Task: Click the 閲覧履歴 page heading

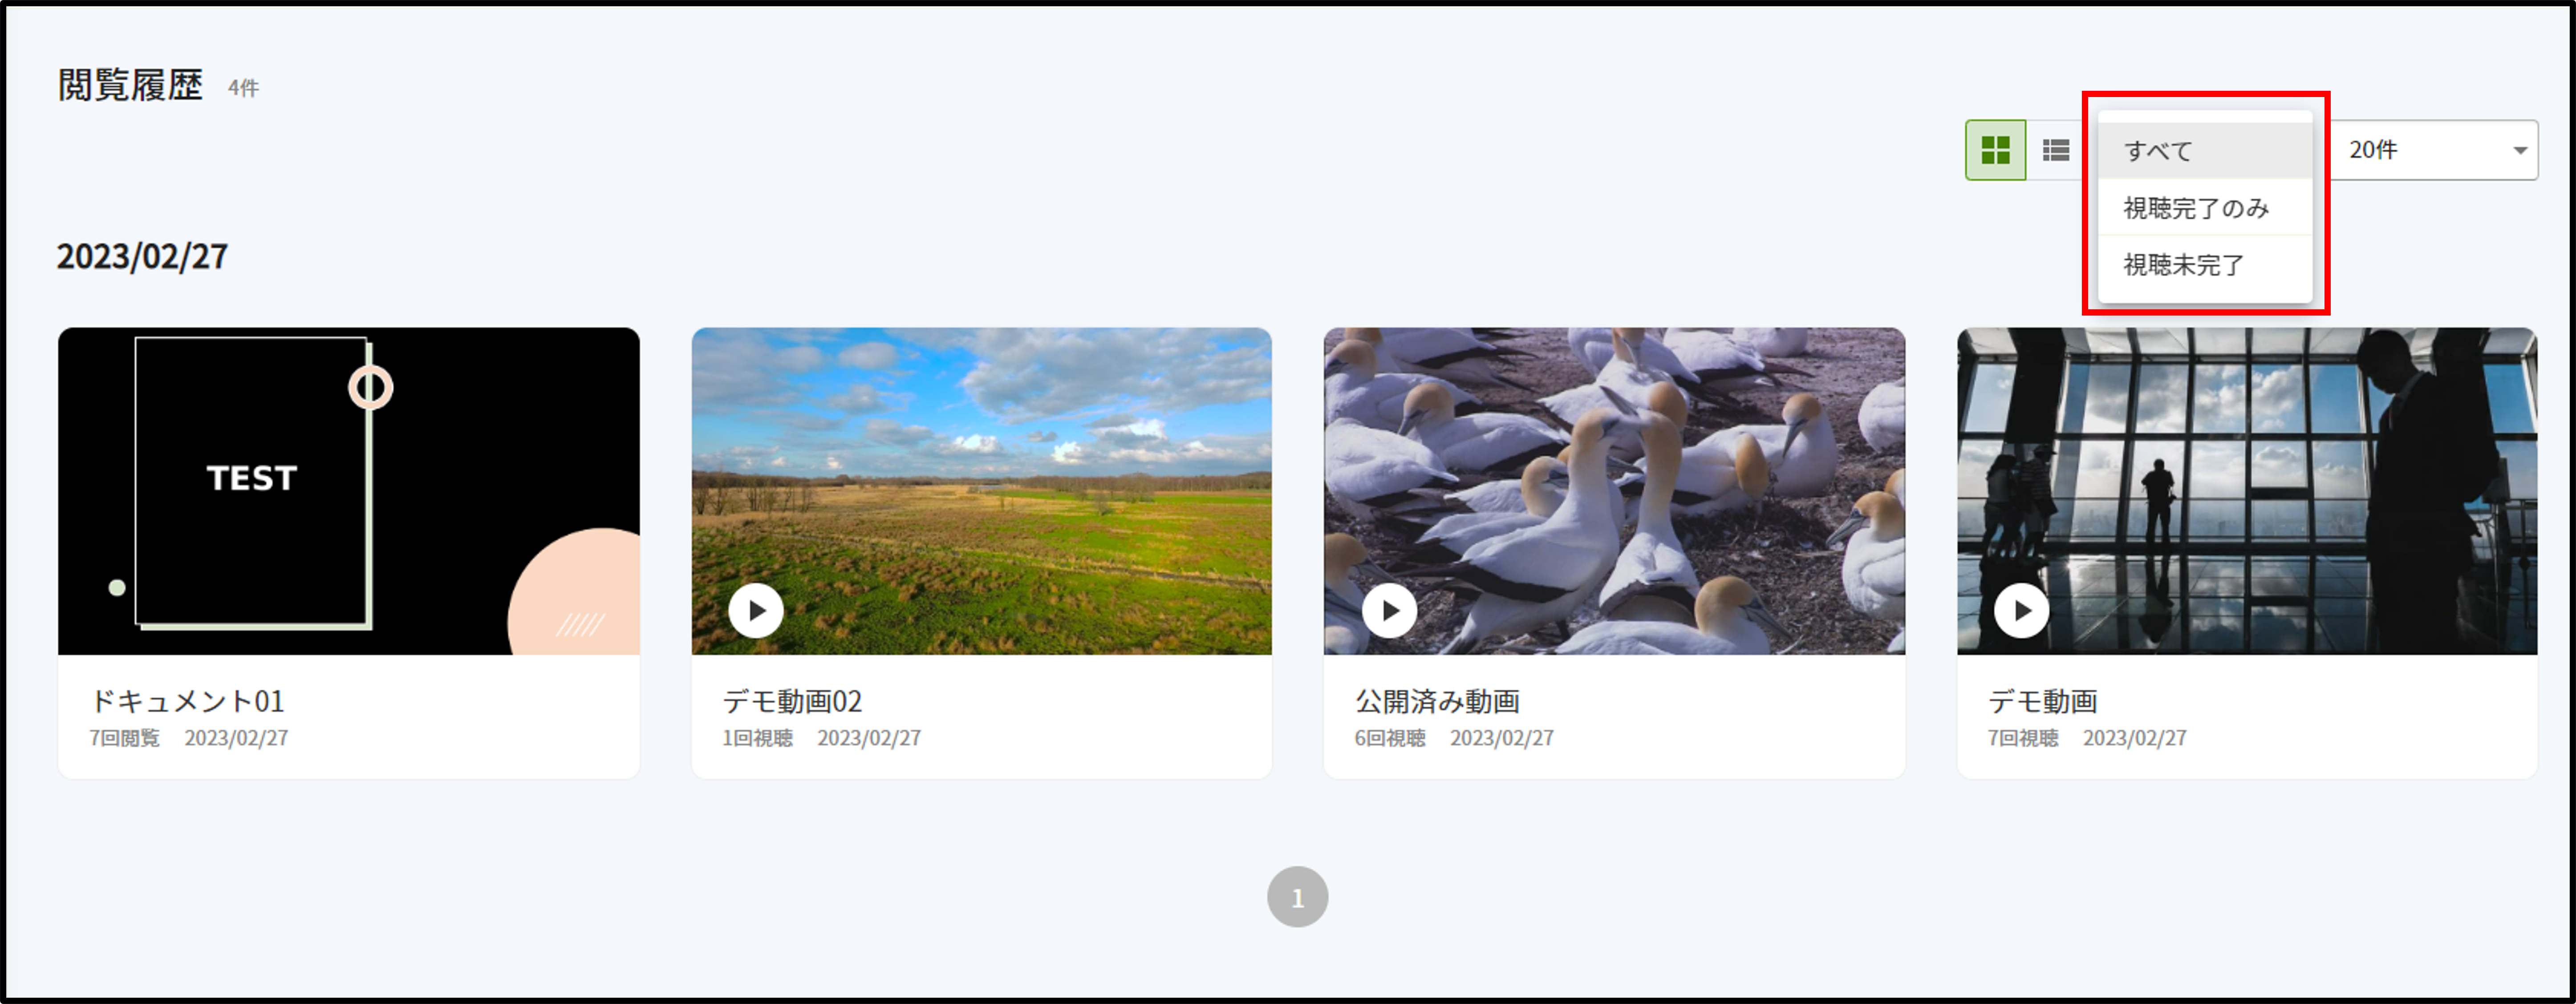Action: (130, 85)
